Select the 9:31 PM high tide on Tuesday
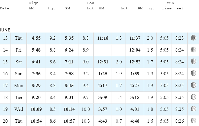Viewport: 199px width, 126px height. click(x=69, y=97)
